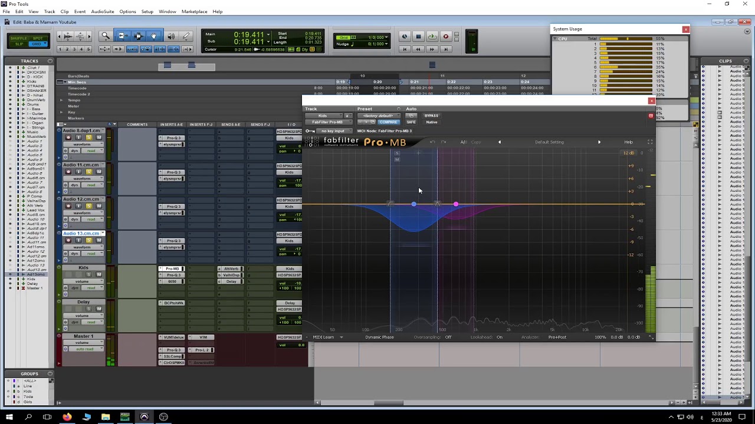The image size is (755, 424).
Task: Click the A/B switch button
Action: (464, 142)
